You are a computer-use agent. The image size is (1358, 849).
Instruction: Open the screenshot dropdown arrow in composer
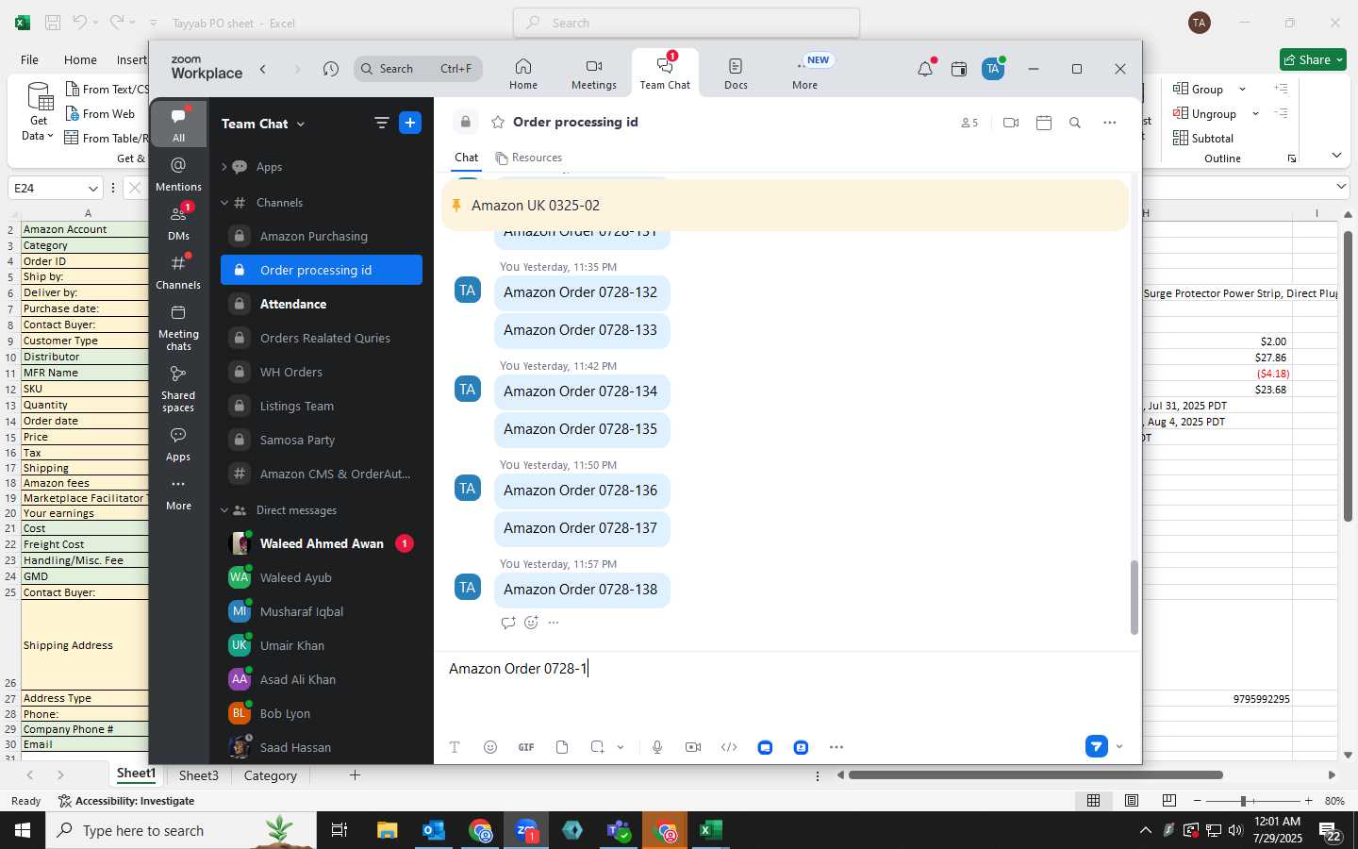621,747
